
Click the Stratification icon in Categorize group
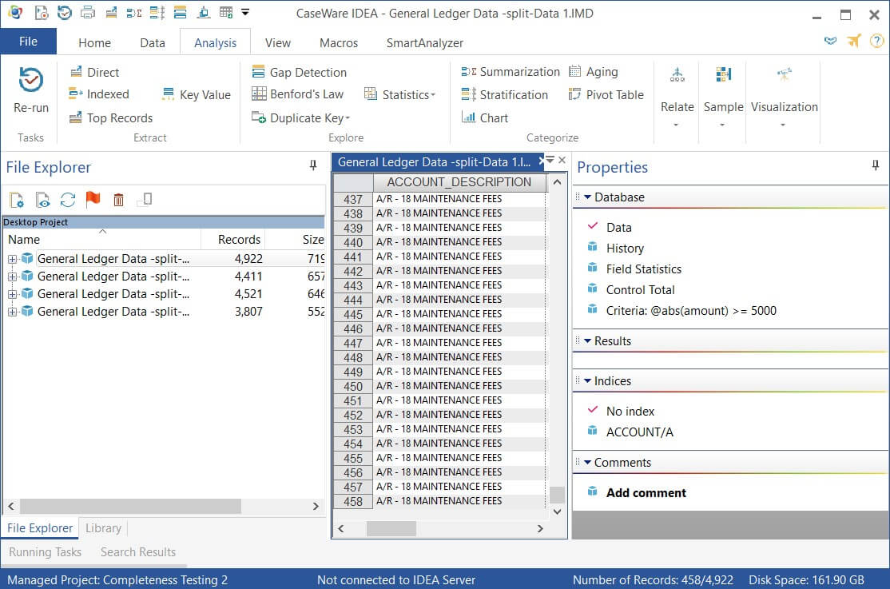click(468, 95)
